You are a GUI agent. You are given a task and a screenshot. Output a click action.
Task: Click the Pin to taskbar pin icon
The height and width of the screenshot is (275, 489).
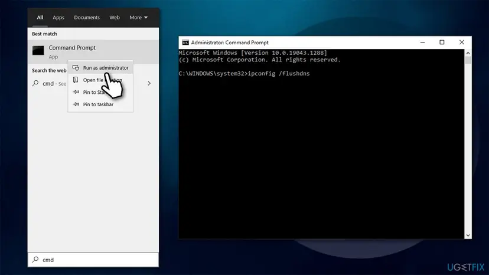click(x=76, y=104)
